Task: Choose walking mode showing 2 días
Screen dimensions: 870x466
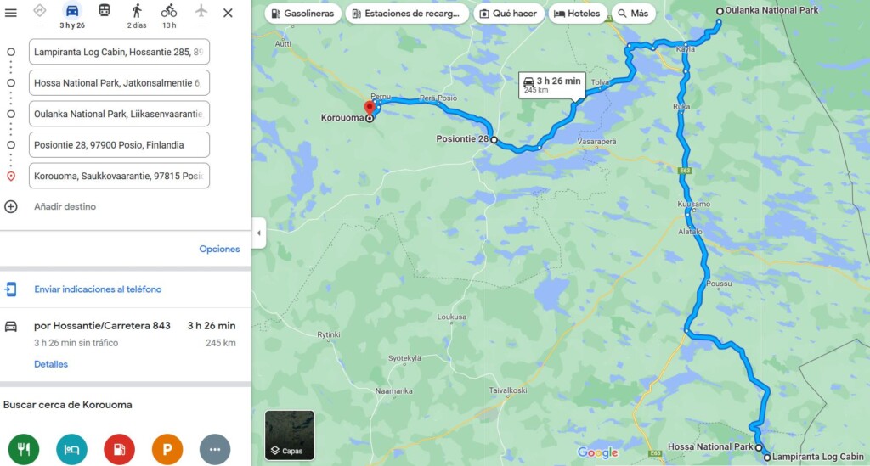Action: [x=137, y=17]
